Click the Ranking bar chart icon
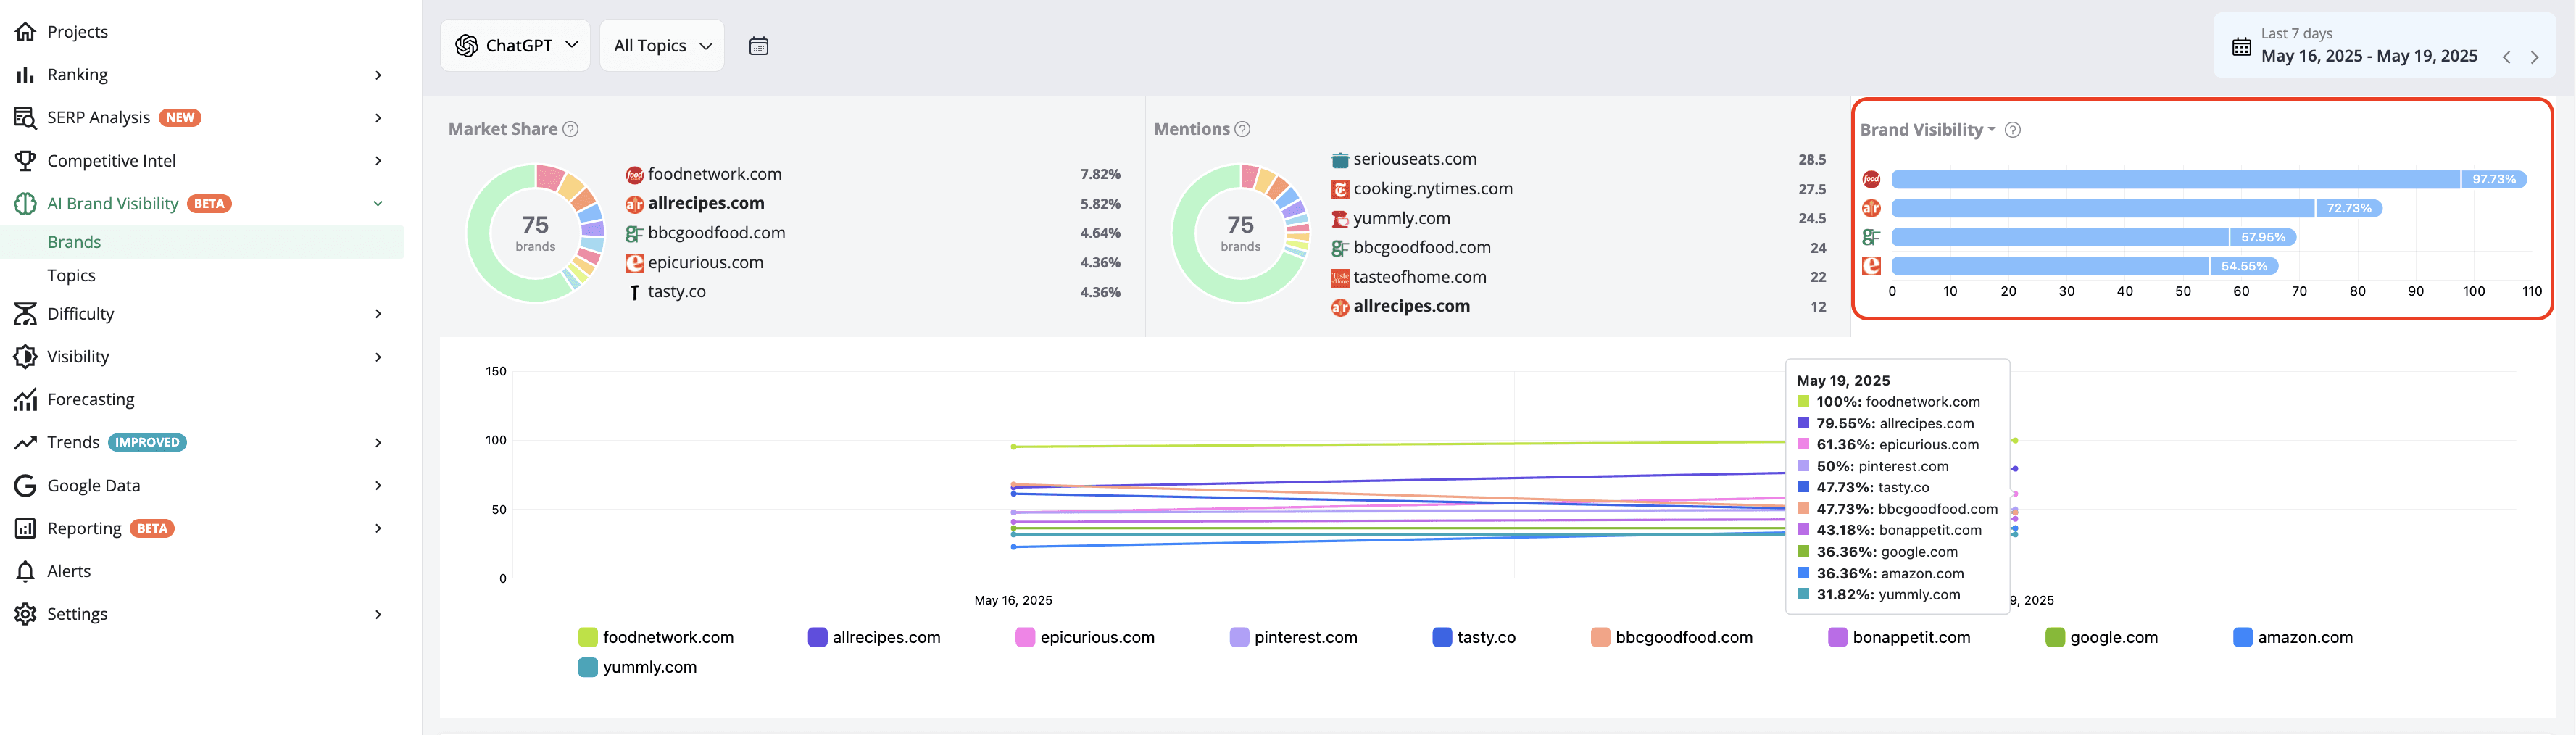 (x=25, y=75)
